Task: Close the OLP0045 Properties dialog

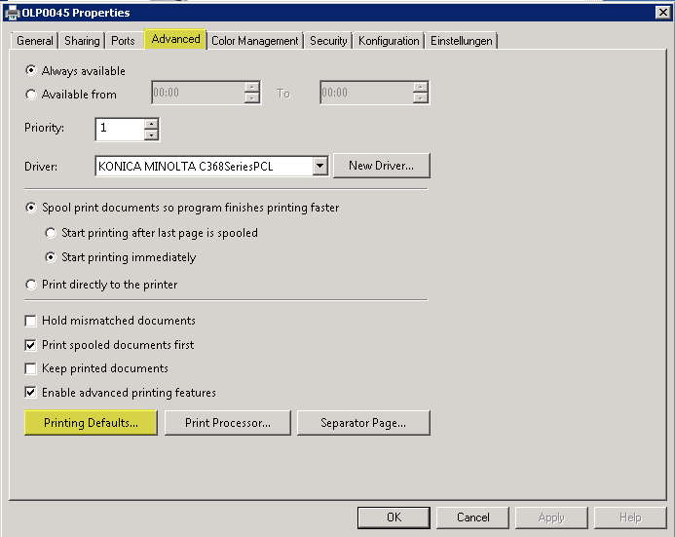Action: point(662,12)
